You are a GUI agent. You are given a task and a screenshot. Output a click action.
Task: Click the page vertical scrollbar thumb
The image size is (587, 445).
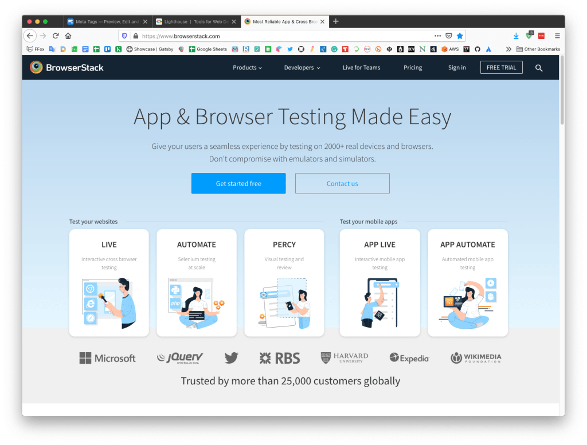tap(562, 90)
